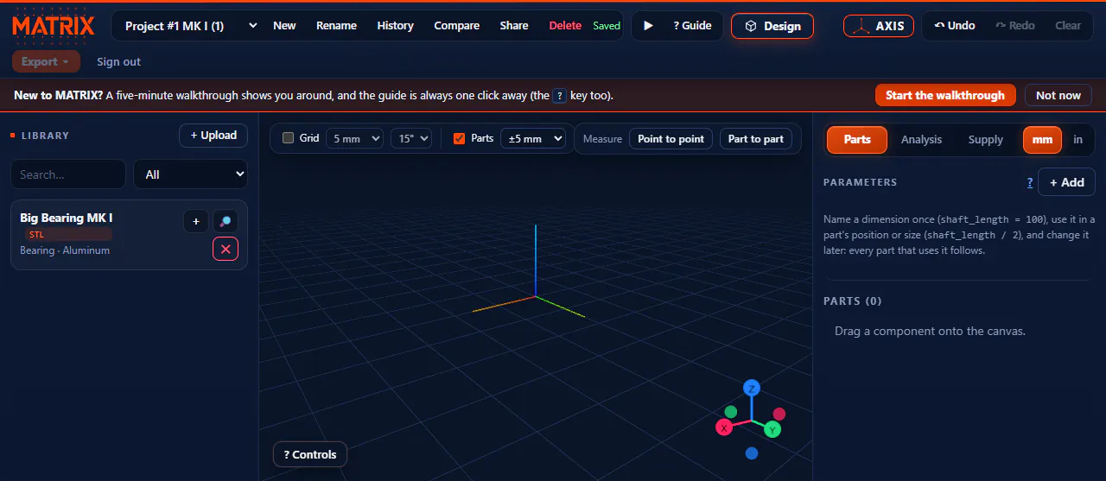The height and width of the screenshot is (481, 1106).
Task: Click the green negative Y gizmo dot
Action: point(731,412)
